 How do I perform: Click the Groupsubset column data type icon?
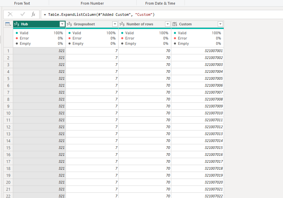(x=69, y=24)
